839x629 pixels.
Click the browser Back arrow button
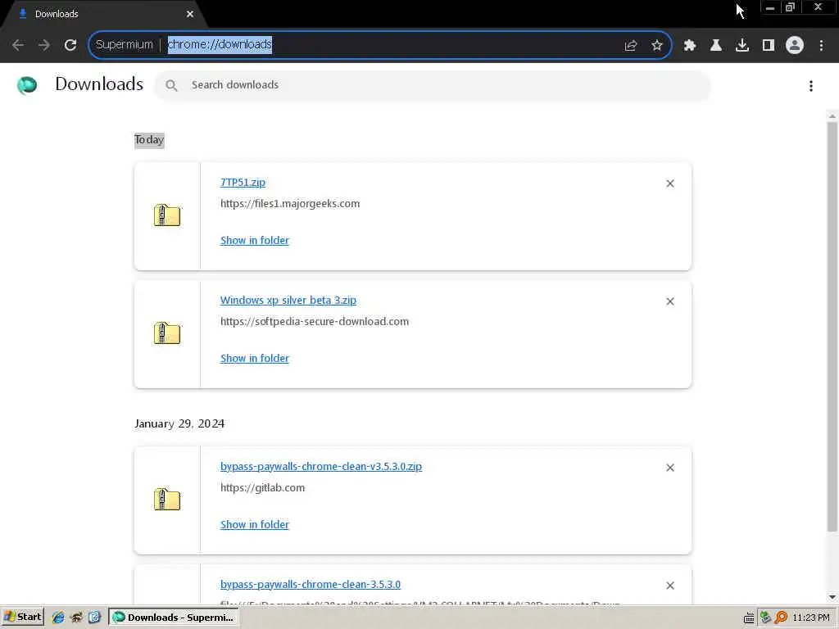coord(18,45)
